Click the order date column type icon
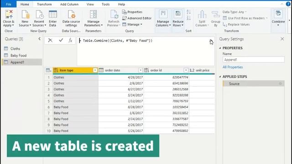 tap(101, 70)
